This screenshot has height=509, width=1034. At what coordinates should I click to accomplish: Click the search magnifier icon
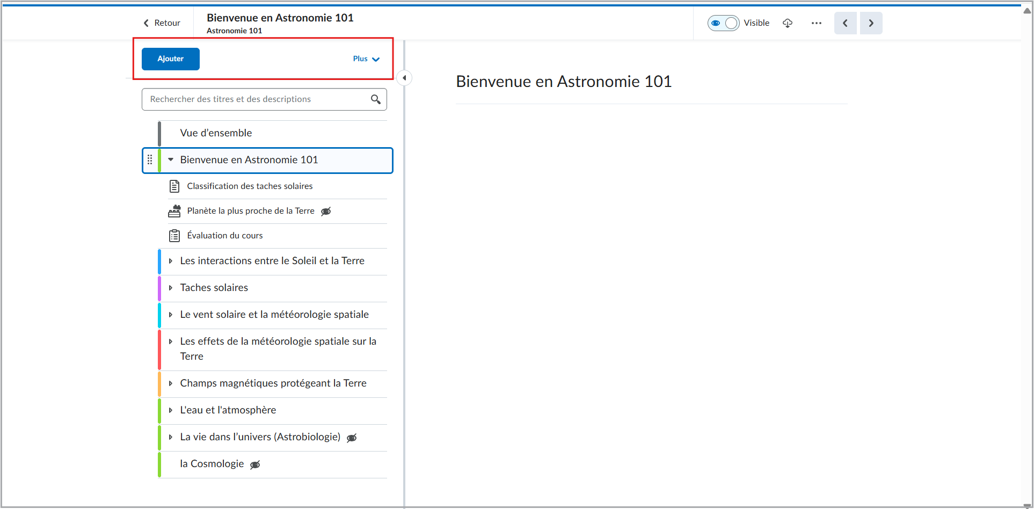point(376,99)
